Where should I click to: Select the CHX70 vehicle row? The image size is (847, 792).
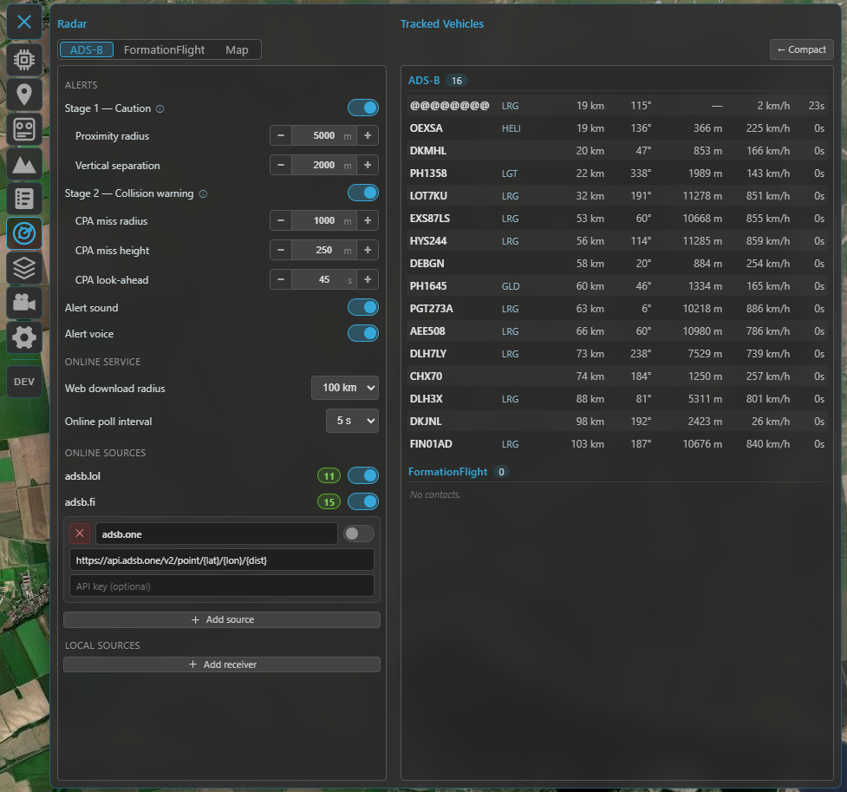pyautogui.click(x=617, y=376)
